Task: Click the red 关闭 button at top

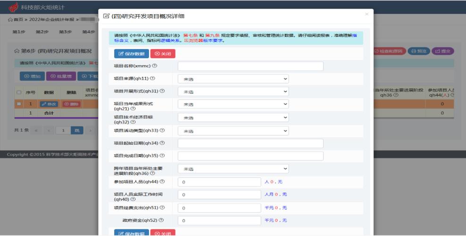Action: (162, 54)
